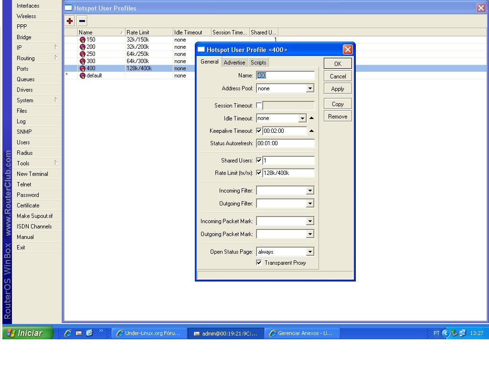The width and height of the screenshot is (489, 367).
Task: Click the PT language indicator
Action: [436, 333]
